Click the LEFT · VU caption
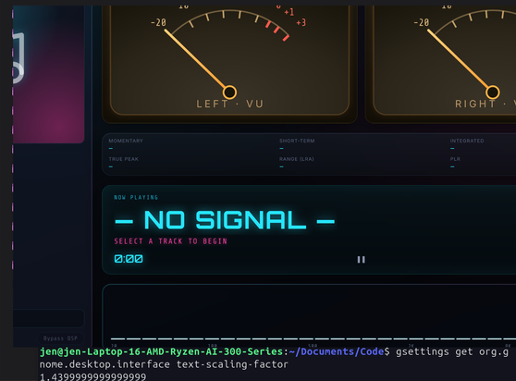This screenshot has height=381, width=516. pyautogui.click(x=229, y=104)
